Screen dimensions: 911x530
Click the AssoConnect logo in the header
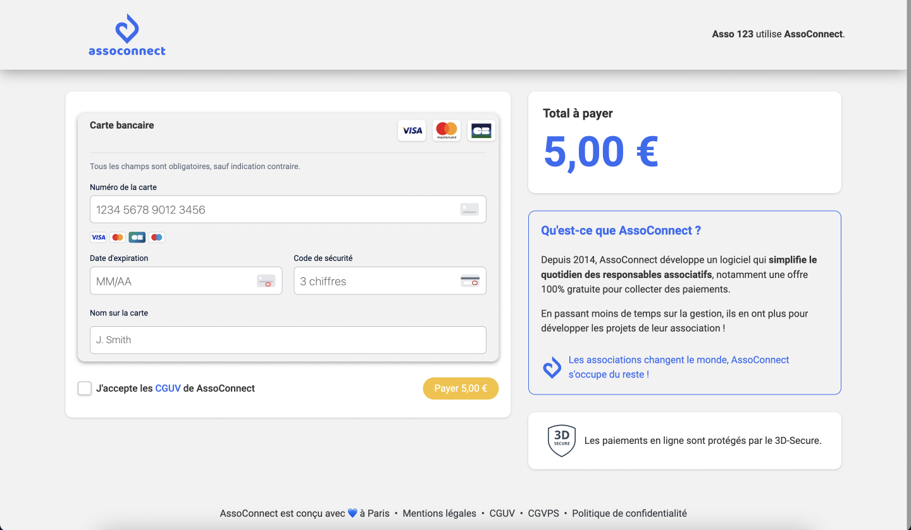(x=127, y=35)
